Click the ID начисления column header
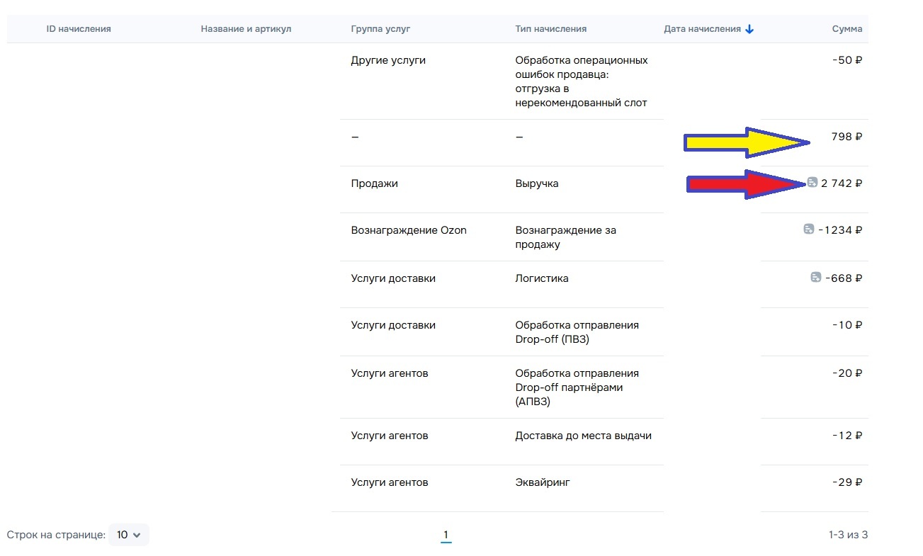 79,29
